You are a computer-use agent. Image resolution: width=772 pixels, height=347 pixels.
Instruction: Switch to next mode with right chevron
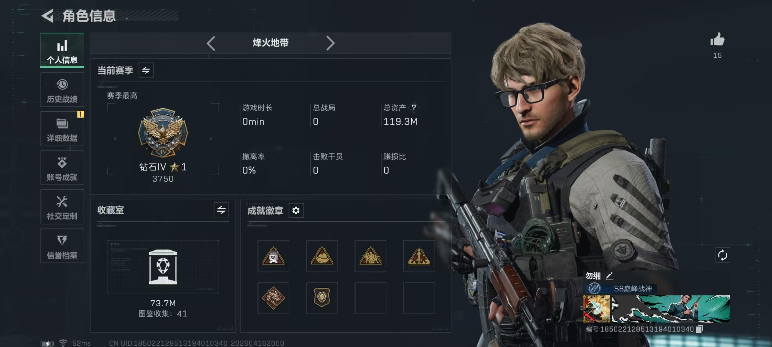click(330, 44)
